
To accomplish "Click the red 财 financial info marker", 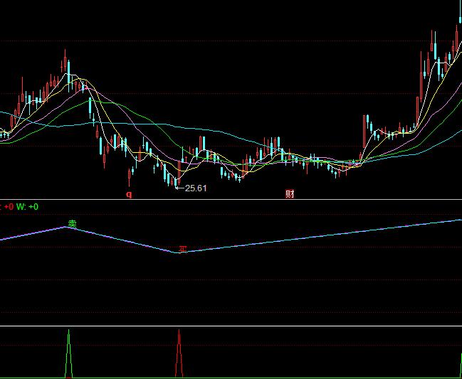I will 290,193.
